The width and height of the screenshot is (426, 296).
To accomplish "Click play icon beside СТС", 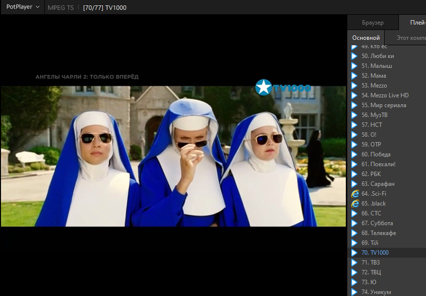I will (x=354, y=213).
